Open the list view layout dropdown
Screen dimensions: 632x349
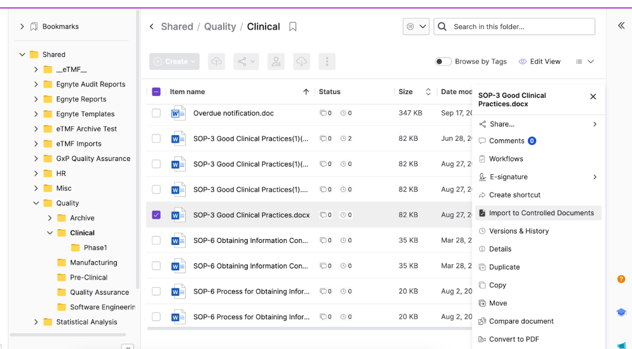point(585,62)
